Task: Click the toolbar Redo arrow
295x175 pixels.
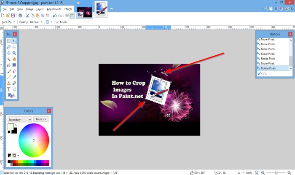Action: click(x=60, y=16)
